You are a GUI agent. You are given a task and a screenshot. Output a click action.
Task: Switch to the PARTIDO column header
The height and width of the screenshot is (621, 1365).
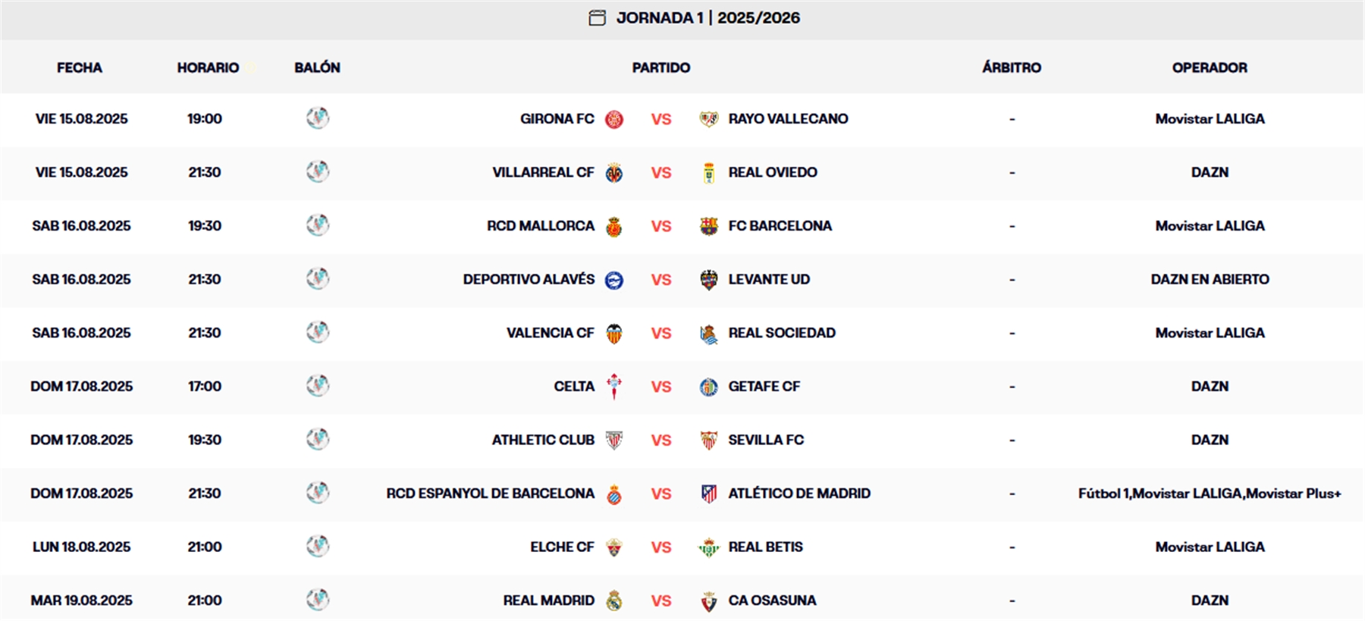(x=660, y=67)
